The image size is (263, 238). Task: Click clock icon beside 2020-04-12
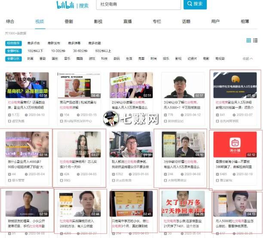click(182, 115)
